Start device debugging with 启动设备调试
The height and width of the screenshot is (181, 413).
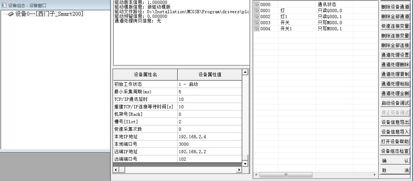tap(395, 103)
